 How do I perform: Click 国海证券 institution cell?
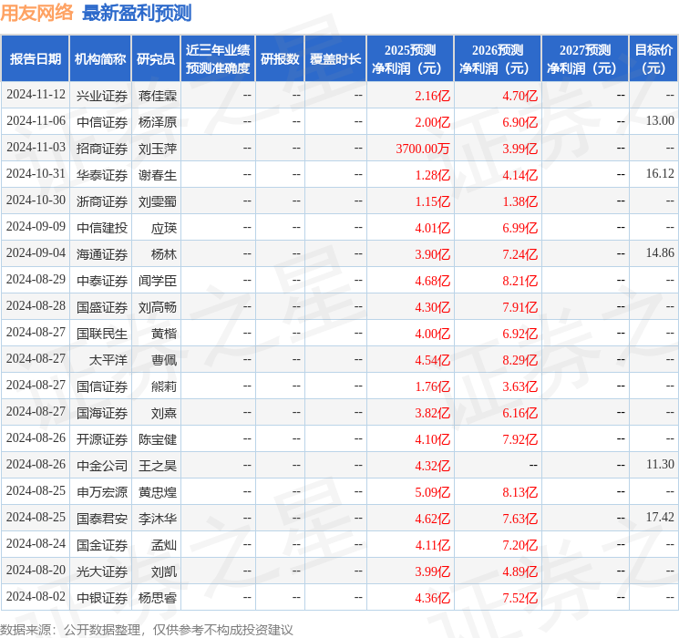coord(102,413)
